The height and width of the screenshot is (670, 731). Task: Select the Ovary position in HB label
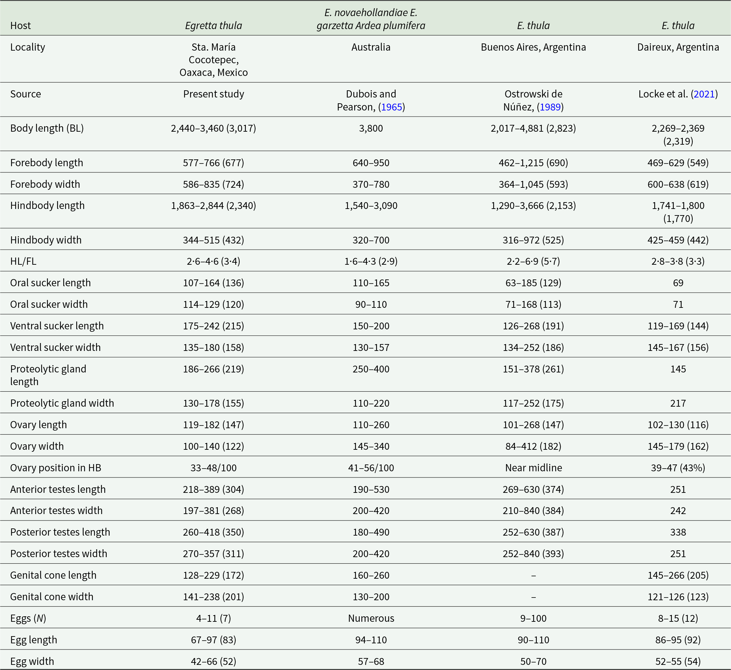(55, 468)
